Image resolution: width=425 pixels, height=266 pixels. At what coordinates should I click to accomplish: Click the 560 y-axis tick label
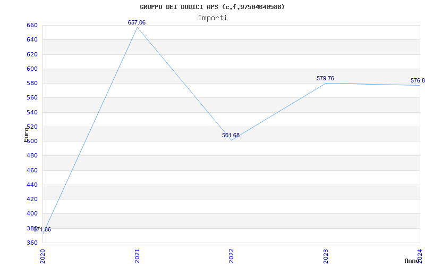[x=32, y=98]
